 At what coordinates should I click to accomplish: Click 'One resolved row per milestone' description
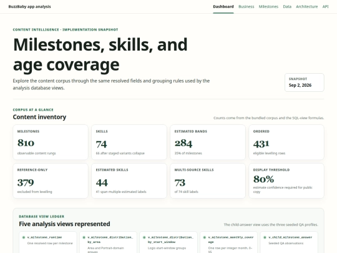(50, 244)
